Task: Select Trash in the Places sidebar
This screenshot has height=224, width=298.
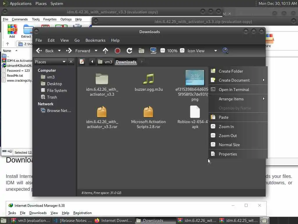Action: (49, 97)
